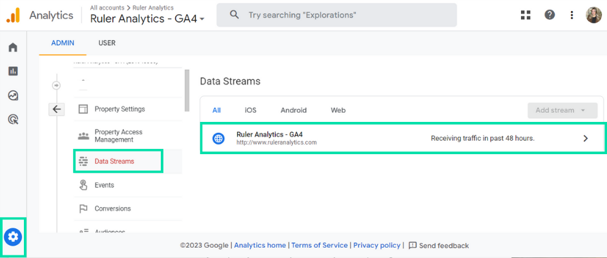Viewport: 607px width, 258px height.
Task: Select the Web streams filter tab
Action: tap(338, 110)
